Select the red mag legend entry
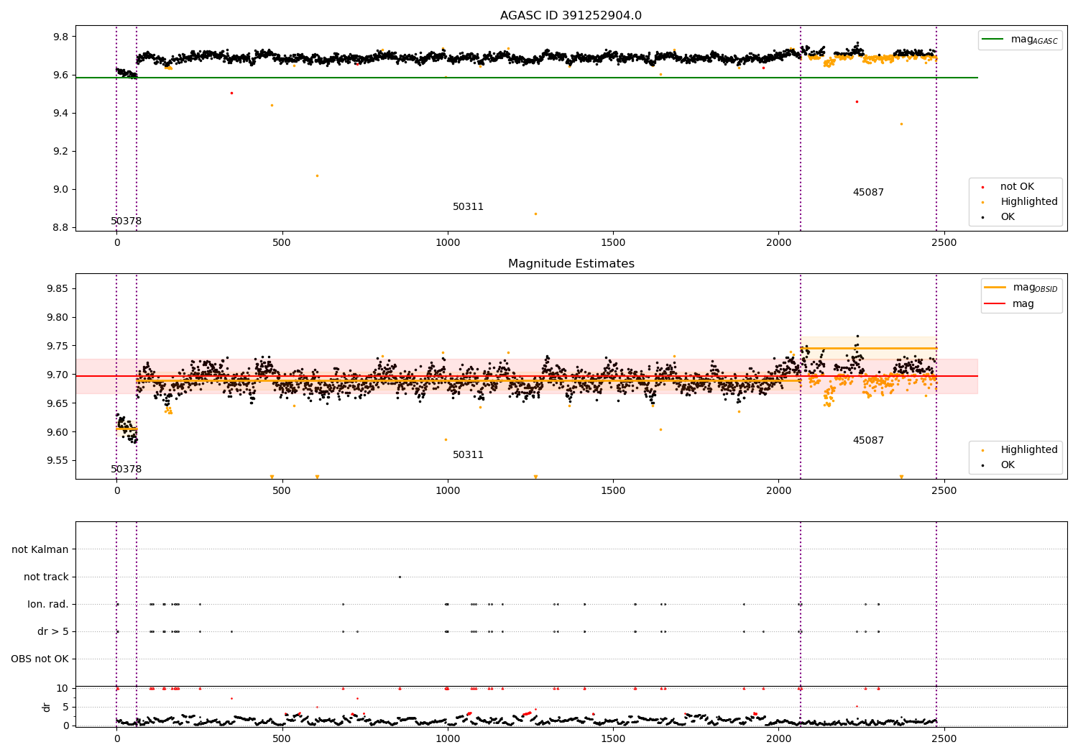Viewport: 1078px width, 755px height. coord(1009,303)
